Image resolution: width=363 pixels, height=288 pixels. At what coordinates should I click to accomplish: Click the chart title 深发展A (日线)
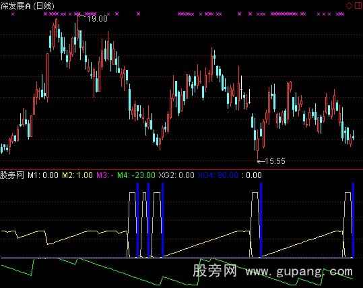(28, 6)
